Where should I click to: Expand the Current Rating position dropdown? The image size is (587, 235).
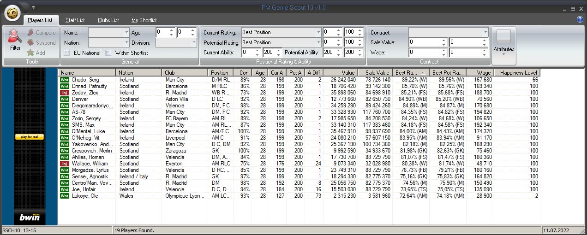pyautogui.click(x=318, y=32)
